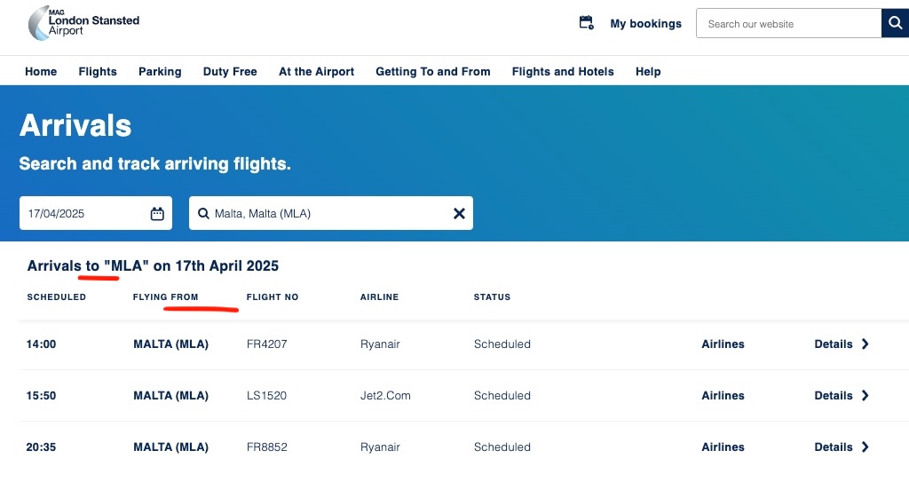This screenshot has height=498, width=909.
Task: Click the website search magnifier button
Action: coord(895,23)
